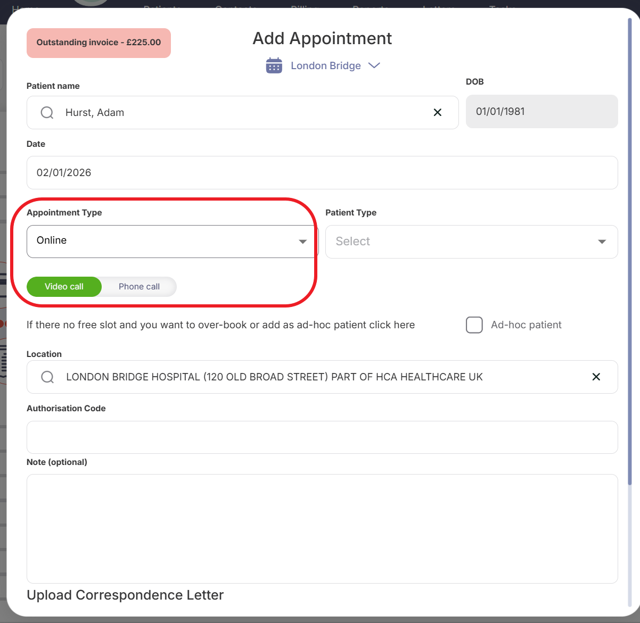Focus the Authorisation Code input box
The image size is (640, 623).
click(322, 437)
